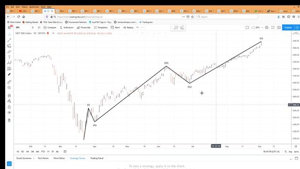Open the Fibonacci/pitchfork tools
300x169 pixels.
(9, 46)
